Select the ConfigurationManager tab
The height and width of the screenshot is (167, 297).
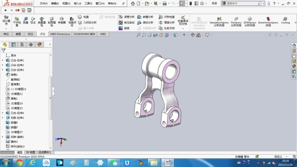click(22, 45)
